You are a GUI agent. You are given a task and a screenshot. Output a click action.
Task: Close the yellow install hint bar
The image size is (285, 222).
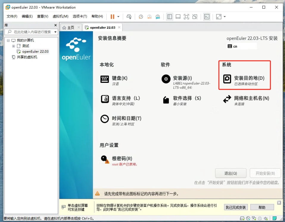279,203
